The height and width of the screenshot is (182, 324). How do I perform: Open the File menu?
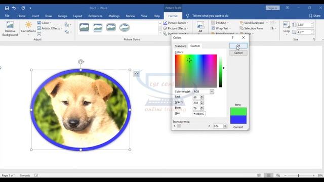click(x=7, y=16)
